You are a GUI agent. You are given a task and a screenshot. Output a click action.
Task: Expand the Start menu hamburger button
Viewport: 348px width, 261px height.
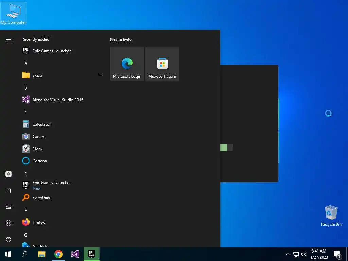point(8,39)
